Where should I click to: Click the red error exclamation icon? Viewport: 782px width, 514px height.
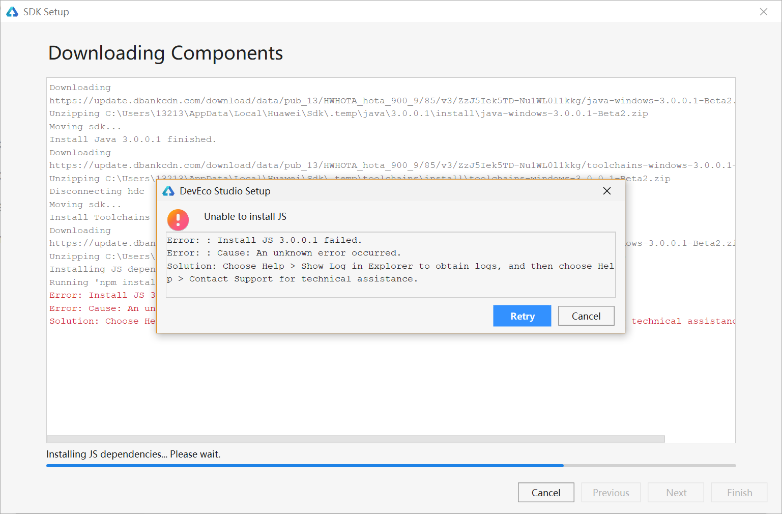tap(178, 220)
